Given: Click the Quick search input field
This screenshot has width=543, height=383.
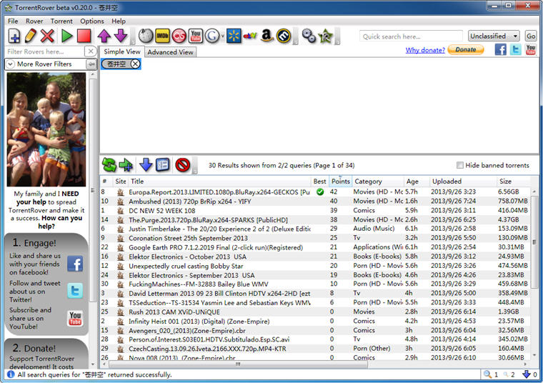Looking at the screenshot, I should [411, 36].
